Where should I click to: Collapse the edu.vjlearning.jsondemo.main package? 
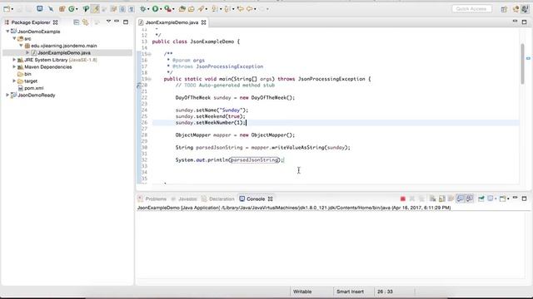pos(21,46)
